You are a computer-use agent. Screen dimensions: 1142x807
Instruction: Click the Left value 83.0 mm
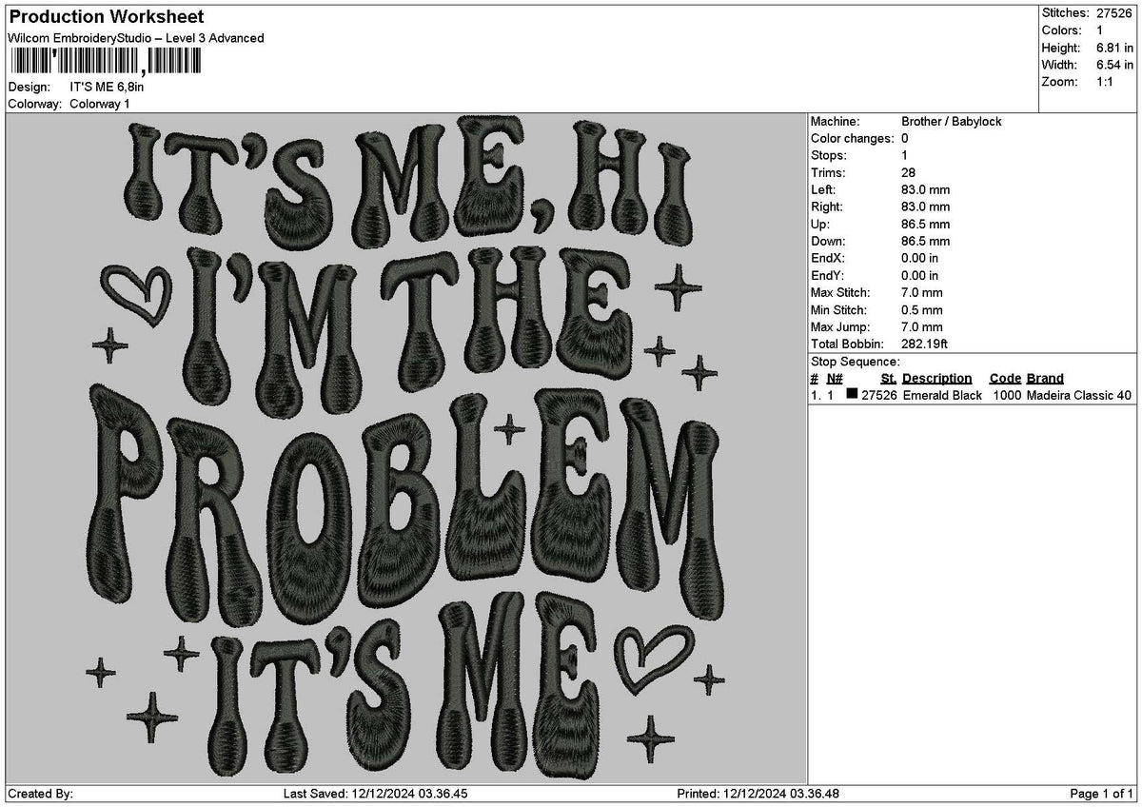[925, 190]
